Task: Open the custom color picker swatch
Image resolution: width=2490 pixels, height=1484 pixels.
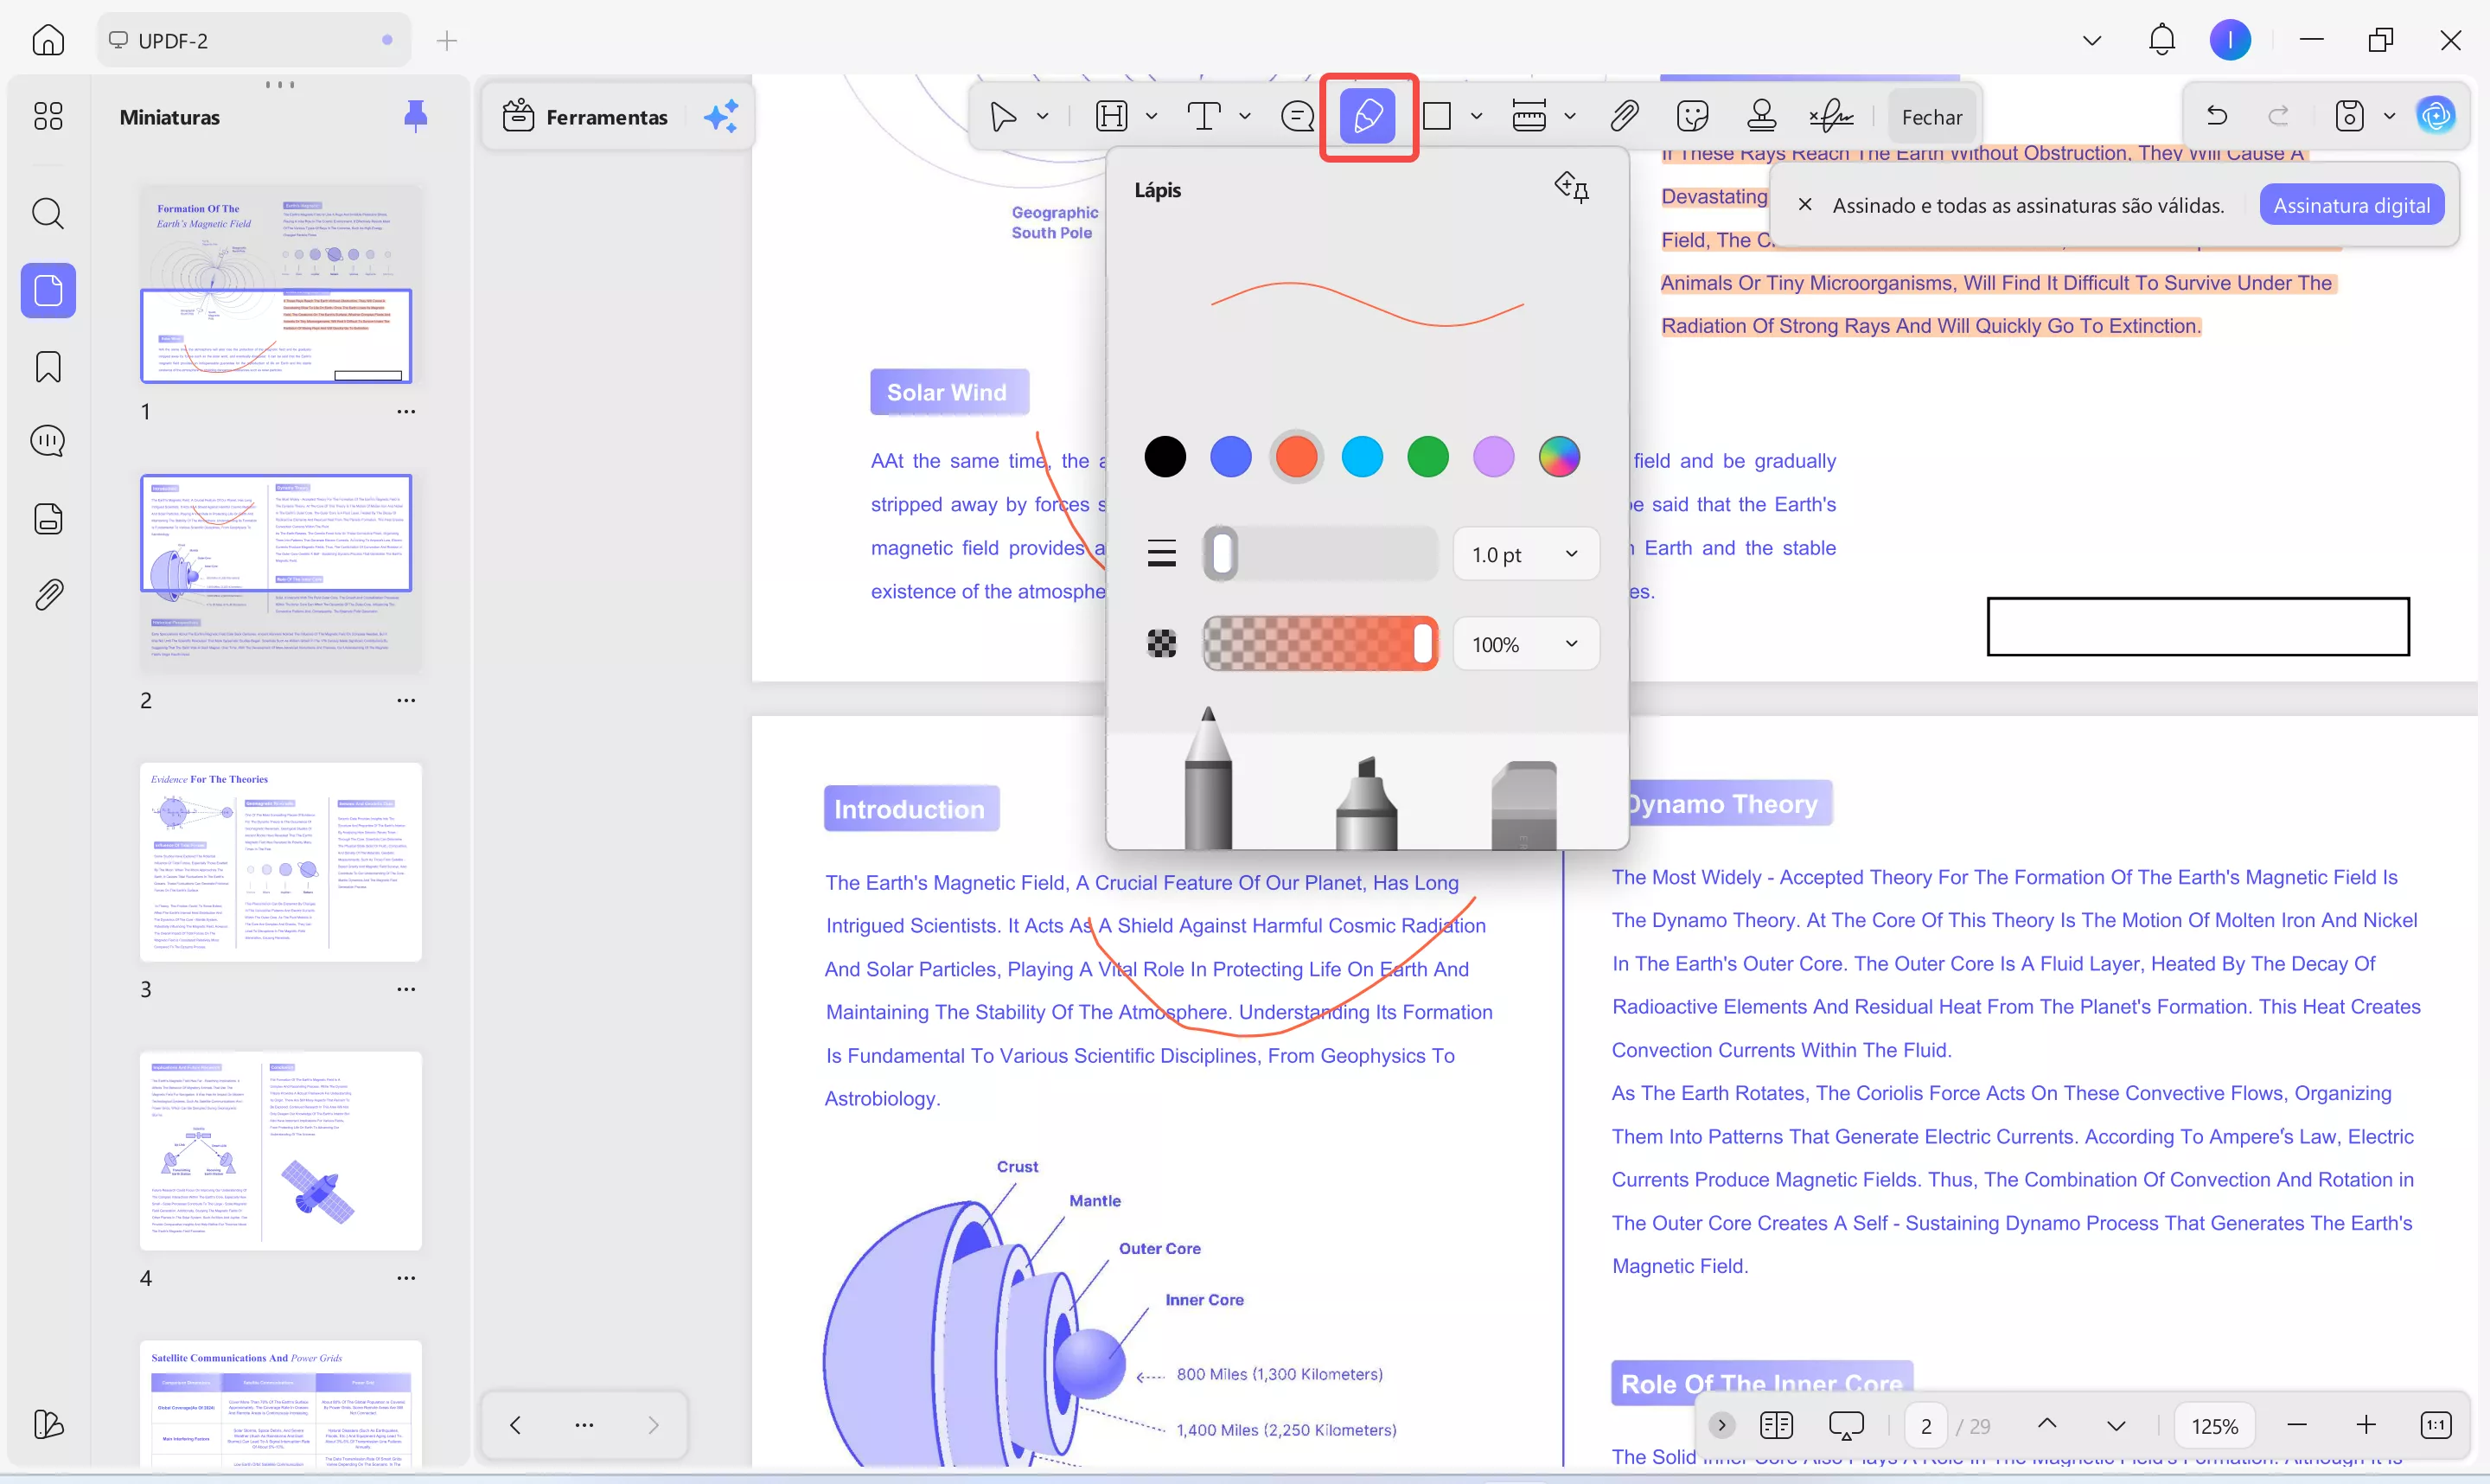Action: (x=1560, y=457)
